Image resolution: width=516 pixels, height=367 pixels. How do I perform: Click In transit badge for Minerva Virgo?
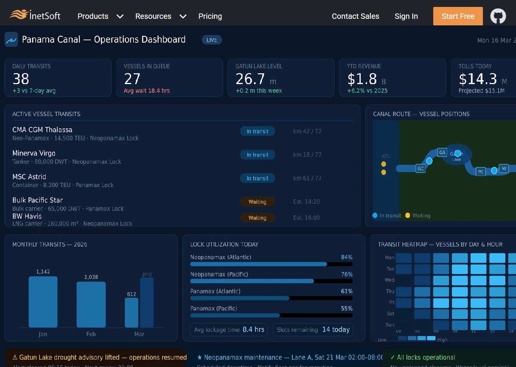click(258, 155)
